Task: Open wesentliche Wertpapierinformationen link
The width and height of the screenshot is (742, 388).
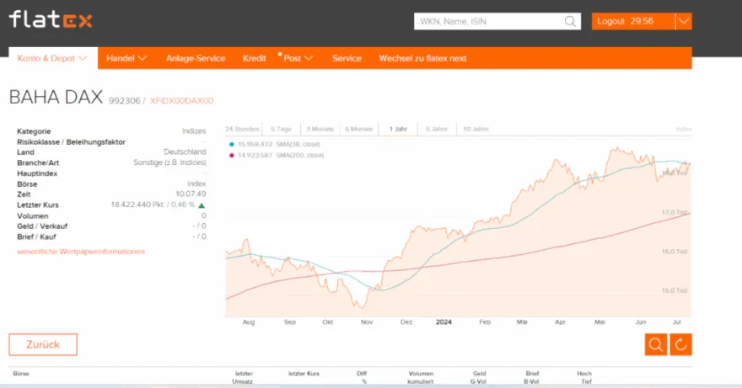Action: pos(81,252)
